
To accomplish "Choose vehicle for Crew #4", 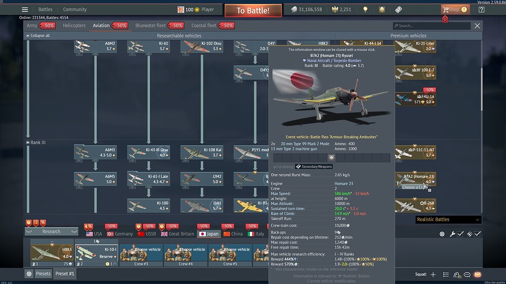I will coord(186,253).
